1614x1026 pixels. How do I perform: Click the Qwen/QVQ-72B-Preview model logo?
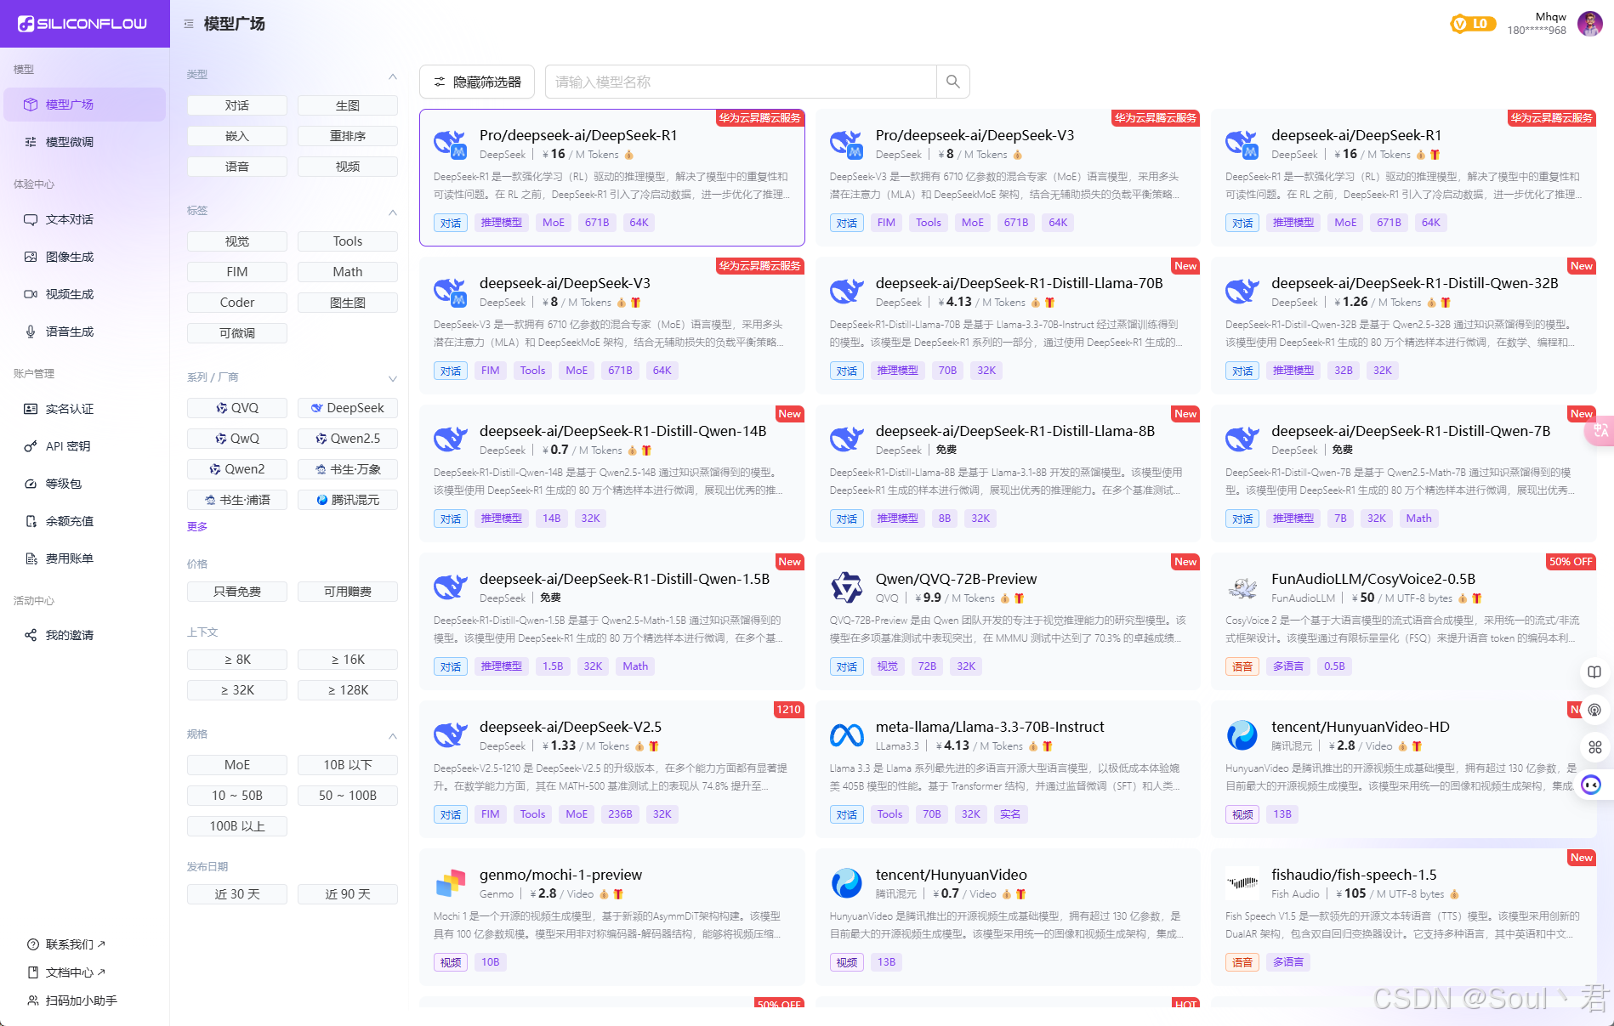847,587
